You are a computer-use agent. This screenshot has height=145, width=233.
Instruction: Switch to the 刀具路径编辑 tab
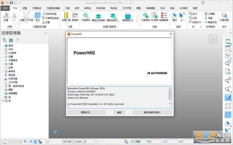(x=53, y=8)
